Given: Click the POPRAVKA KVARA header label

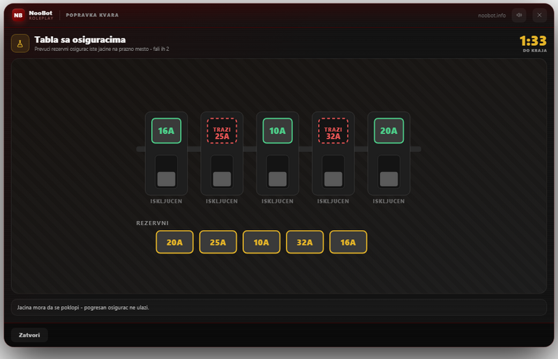Looking at the screenshot, I should [x=92, y=15].
